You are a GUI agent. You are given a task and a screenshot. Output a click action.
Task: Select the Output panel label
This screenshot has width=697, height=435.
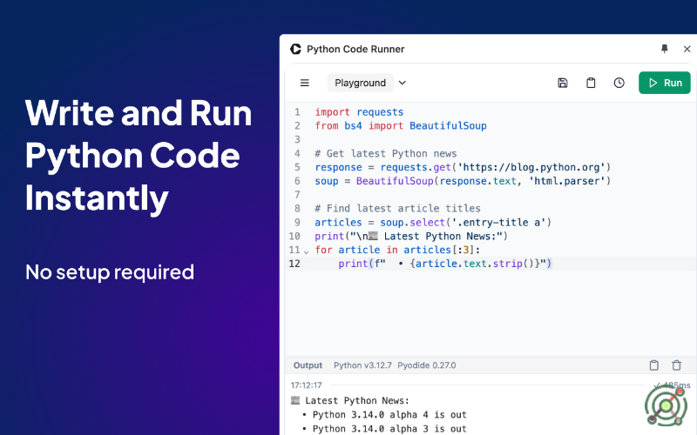308,365
